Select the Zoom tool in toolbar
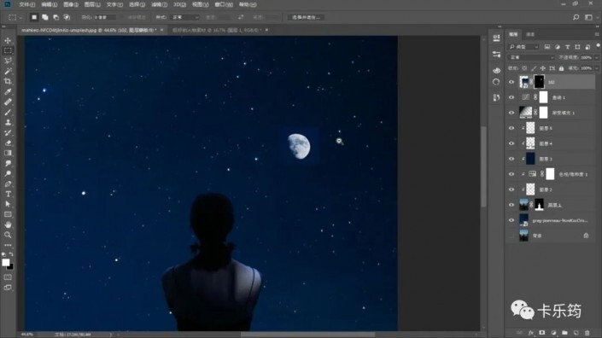The image size is (602, 338). (x=8, y=235)
